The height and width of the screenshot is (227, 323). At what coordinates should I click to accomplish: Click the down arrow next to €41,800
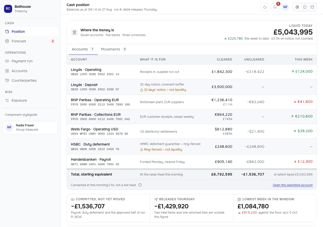click(x=295, y=102)
